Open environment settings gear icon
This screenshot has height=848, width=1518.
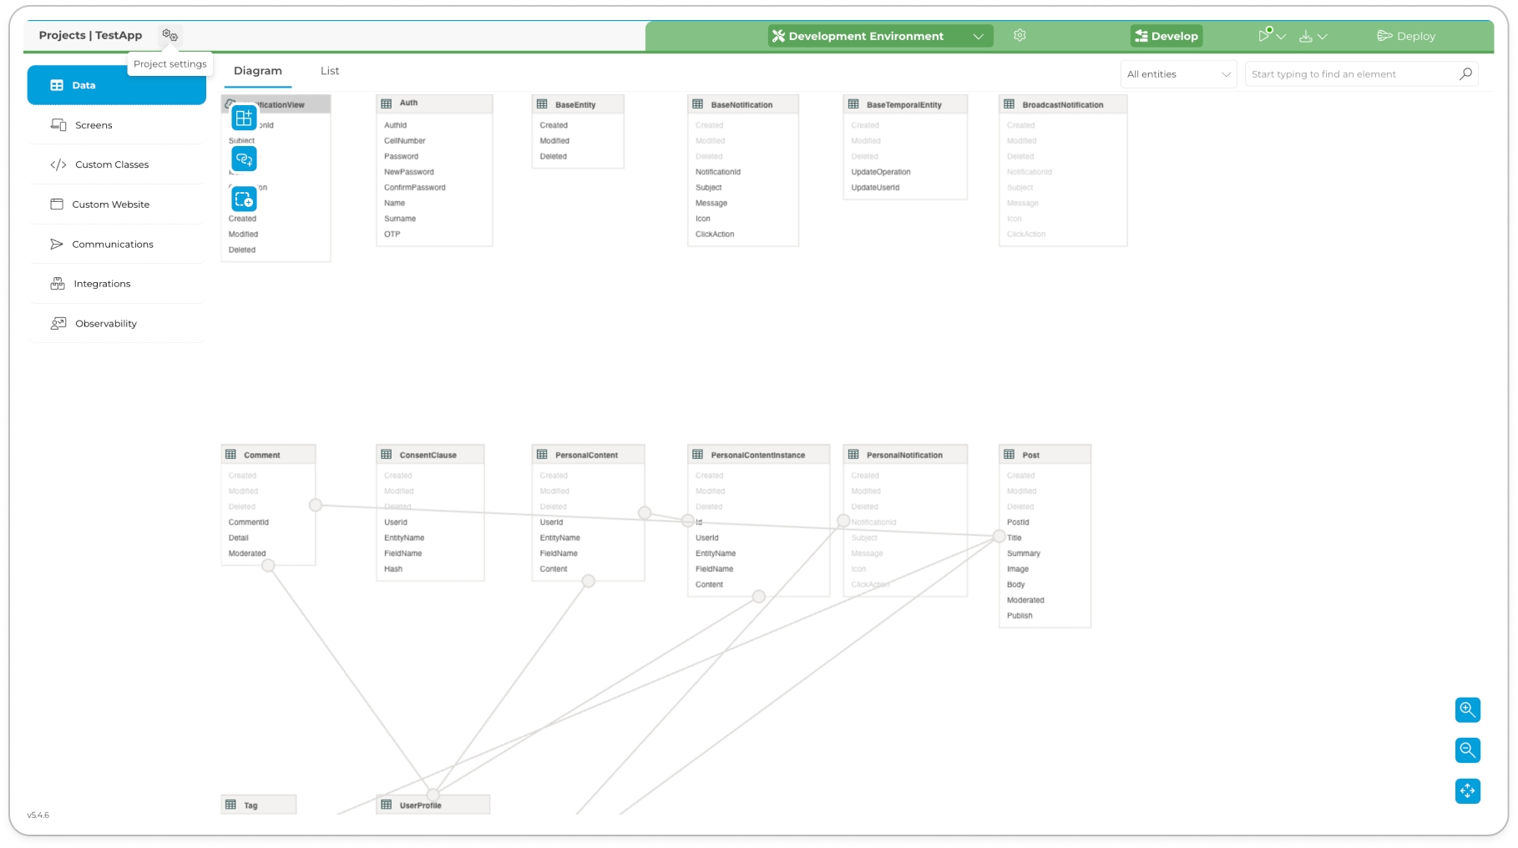(x=1020, y=36)
